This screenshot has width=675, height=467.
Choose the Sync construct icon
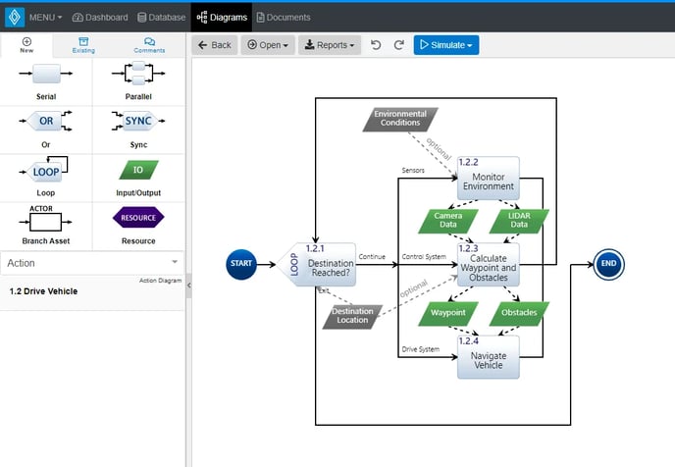(x=138, y=122)
